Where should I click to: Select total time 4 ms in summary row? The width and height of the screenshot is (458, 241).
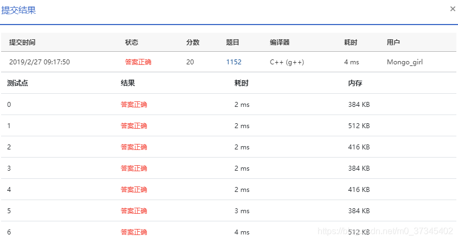click(351, 62)
